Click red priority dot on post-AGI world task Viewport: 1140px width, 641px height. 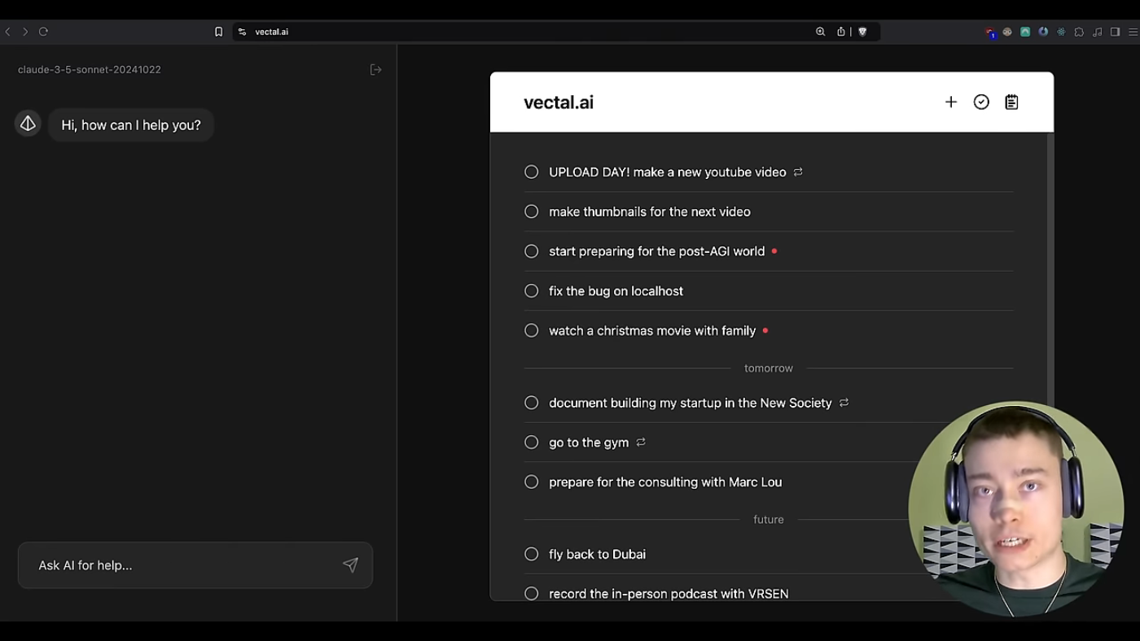coord(774,251)
